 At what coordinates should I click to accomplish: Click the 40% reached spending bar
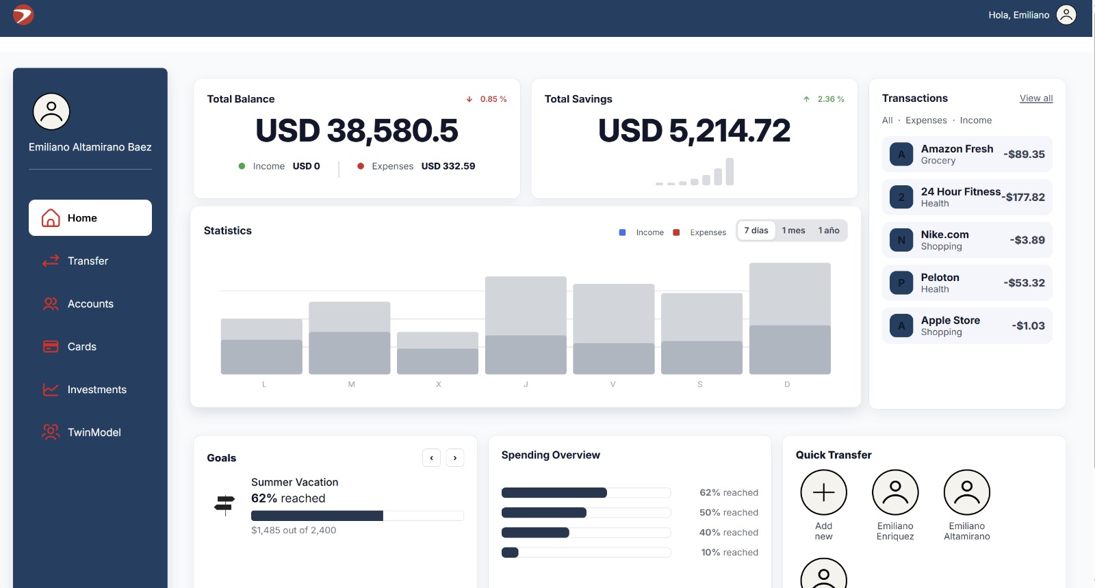click(586, 533)
